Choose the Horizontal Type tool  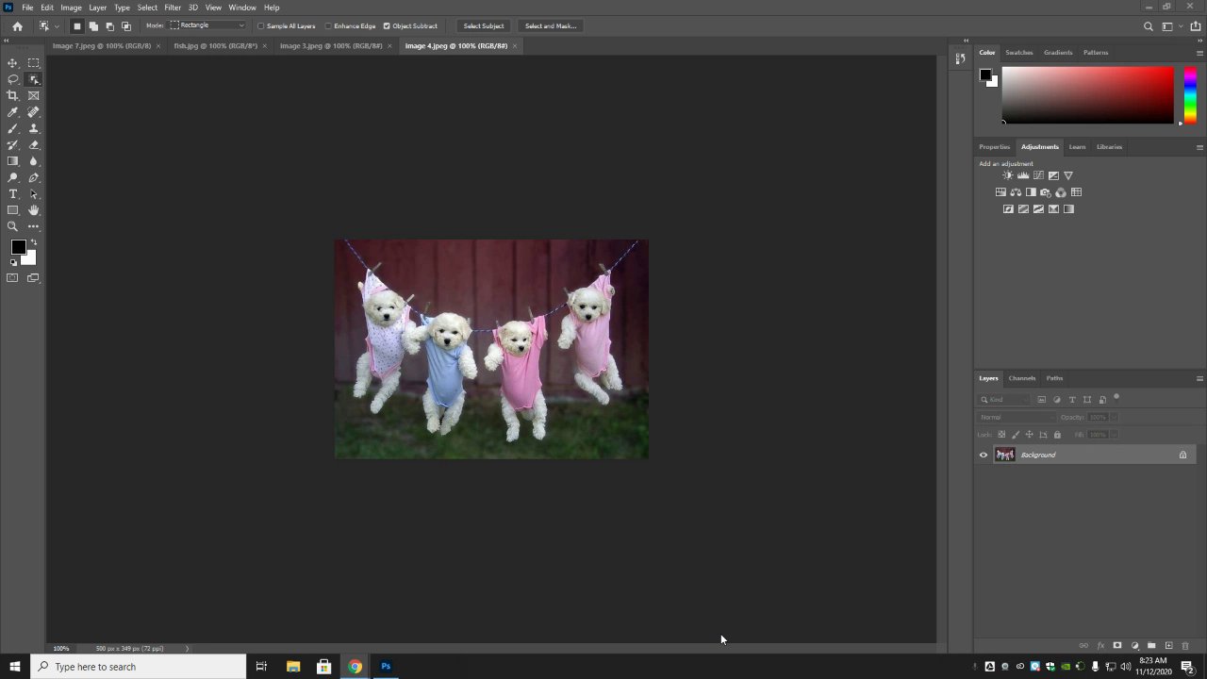point(13,193)
